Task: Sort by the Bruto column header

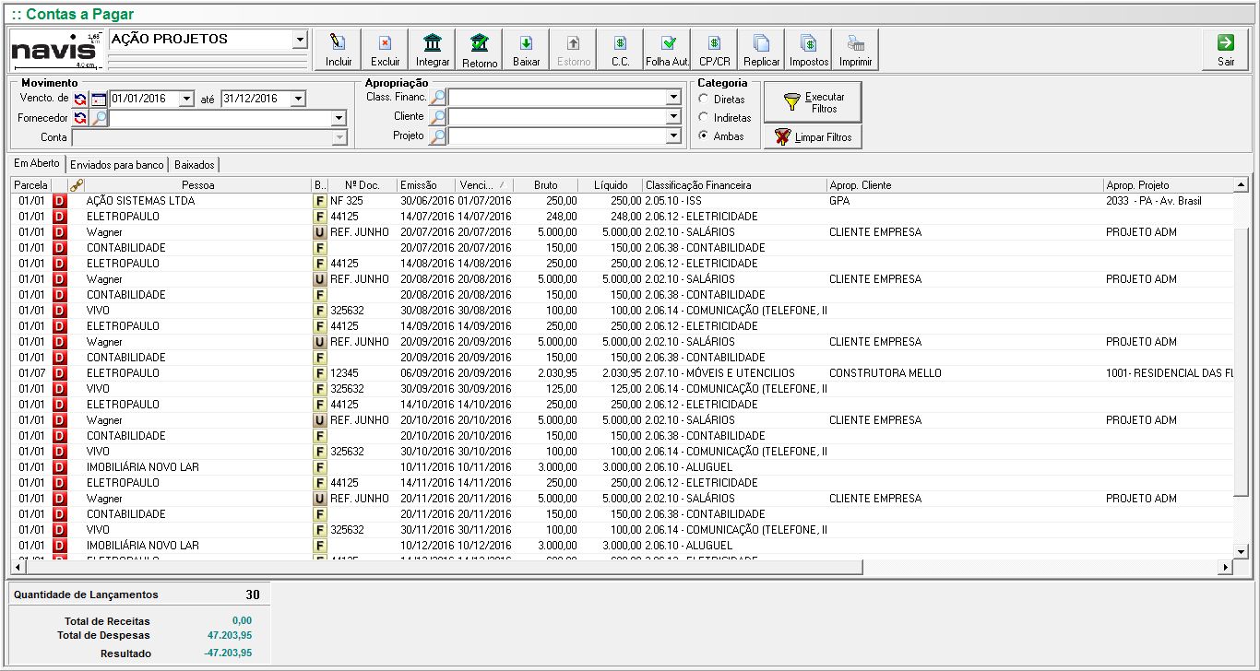Action: 546,185
